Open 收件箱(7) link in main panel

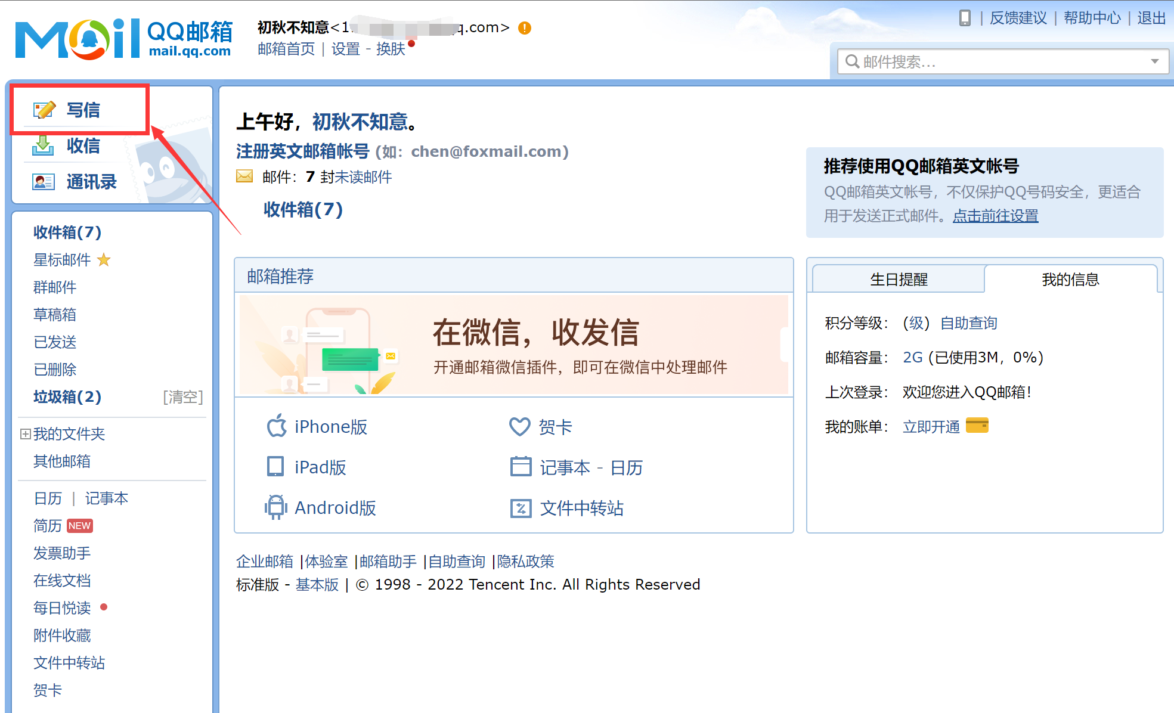point(303,209)
